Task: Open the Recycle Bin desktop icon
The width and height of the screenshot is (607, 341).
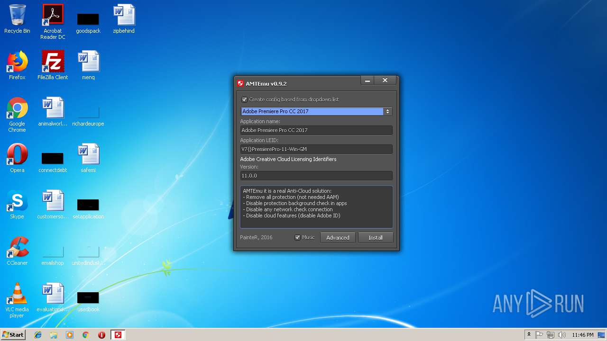Action: [x=17, y=19]
